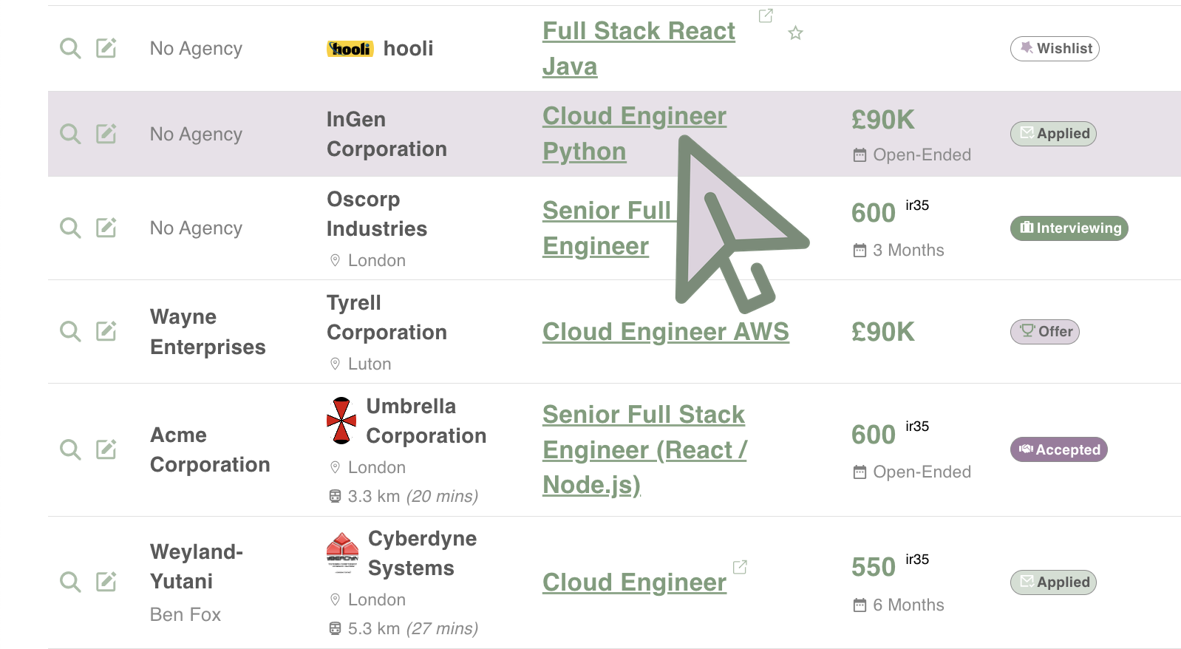
Task: Edit the InGen Corporation job entry
Action: tap(106, 134)
